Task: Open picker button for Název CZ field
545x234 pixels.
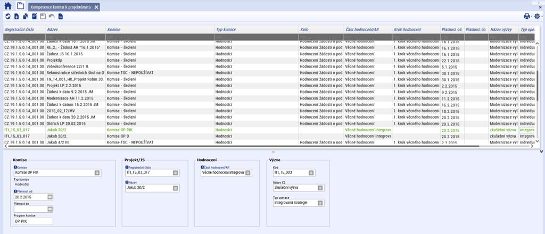Action: (320, 188)
